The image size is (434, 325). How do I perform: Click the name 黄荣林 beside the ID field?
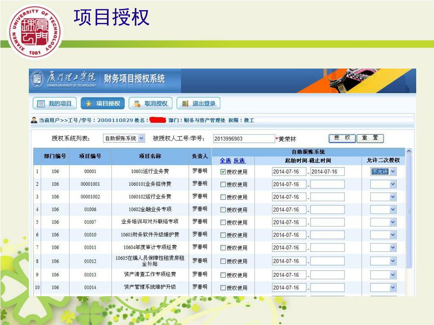coord(287,139)
